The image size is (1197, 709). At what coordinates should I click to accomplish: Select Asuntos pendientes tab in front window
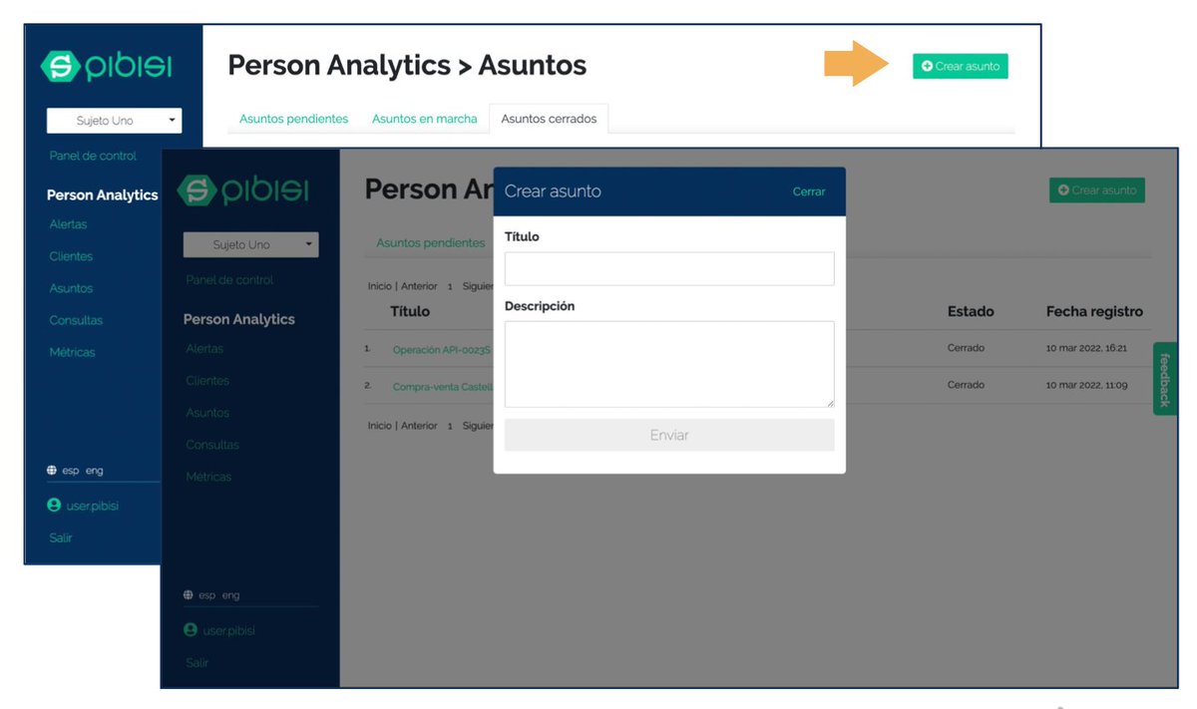430,242
